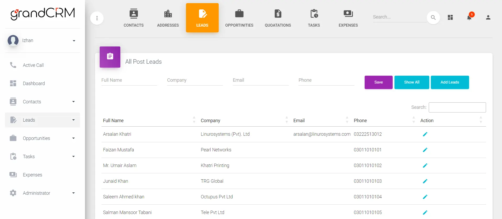Expand the Administrator sidebar submenu
Screen dimensions: 502x219
pos(73,193)
